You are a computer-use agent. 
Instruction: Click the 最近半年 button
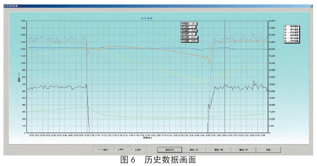coord(169,150)
